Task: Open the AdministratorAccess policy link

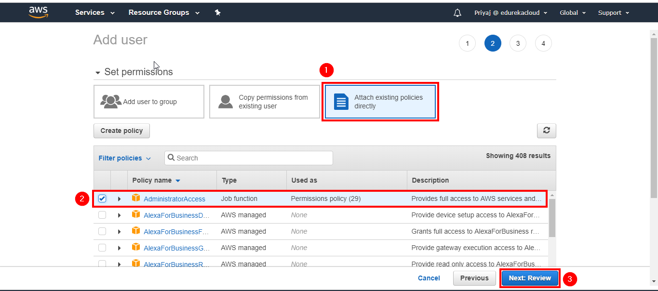Action: [x=175, y=199]
